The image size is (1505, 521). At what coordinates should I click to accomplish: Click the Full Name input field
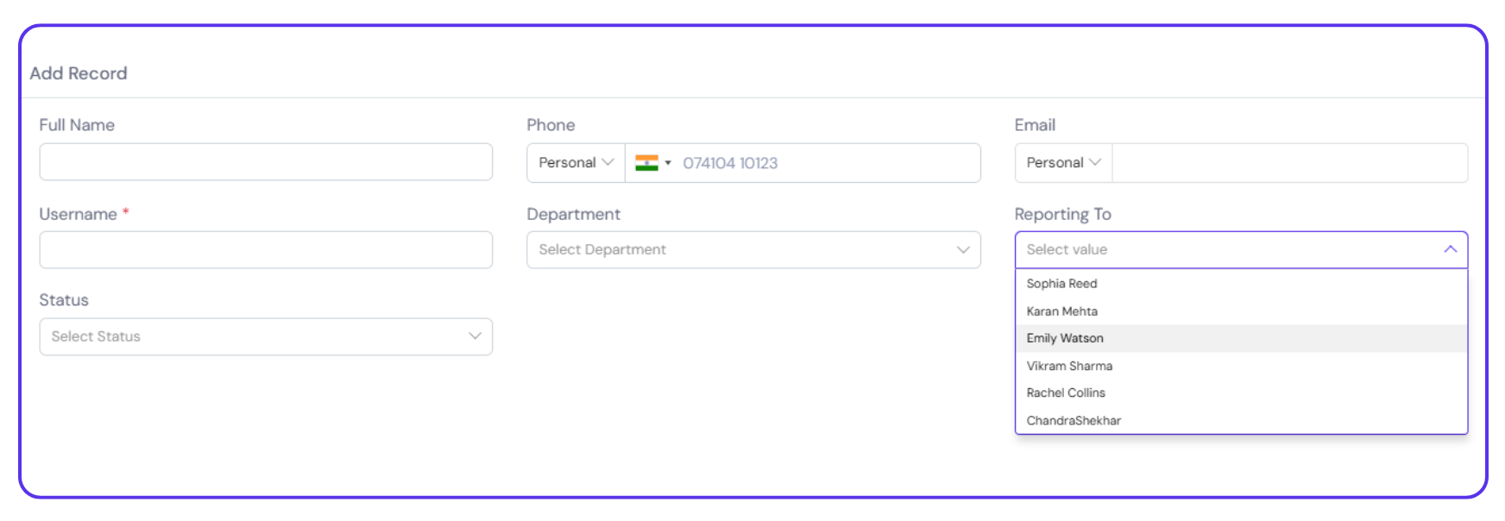[x=266, y=162]
